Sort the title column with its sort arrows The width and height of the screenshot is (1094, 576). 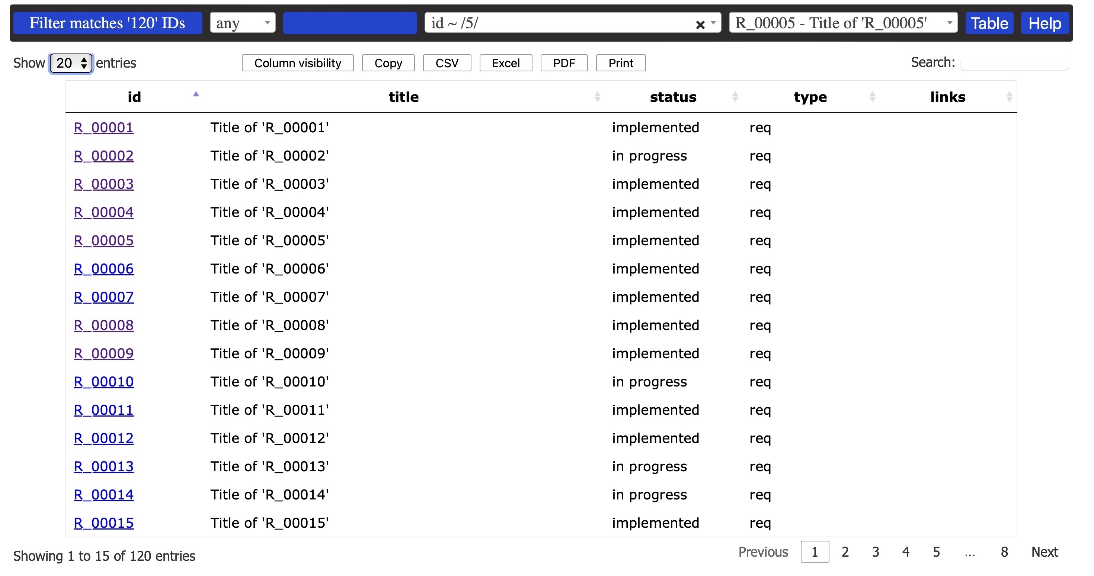coord(598,97)
